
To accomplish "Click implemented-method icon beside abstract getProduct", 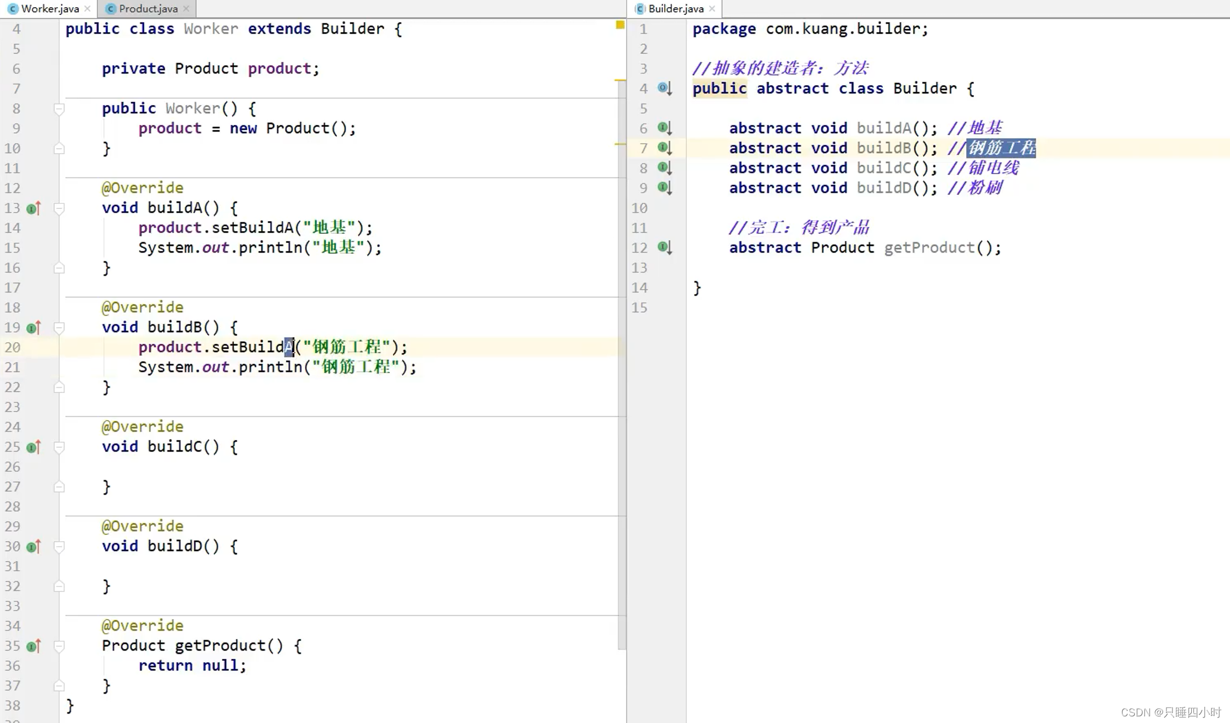I will [x=665, y=248].
